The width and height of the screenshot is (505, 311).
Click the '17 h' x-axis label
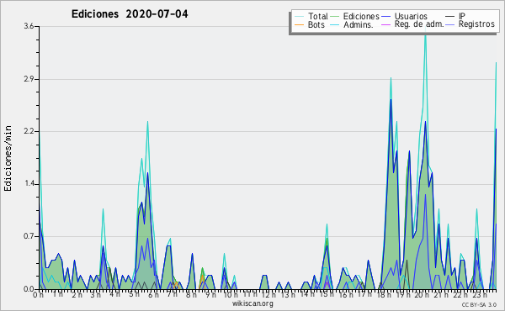pos(364,294)
